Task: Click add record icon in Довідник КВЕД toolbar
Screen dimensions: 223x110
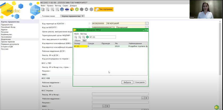Action: pos(76,37)
